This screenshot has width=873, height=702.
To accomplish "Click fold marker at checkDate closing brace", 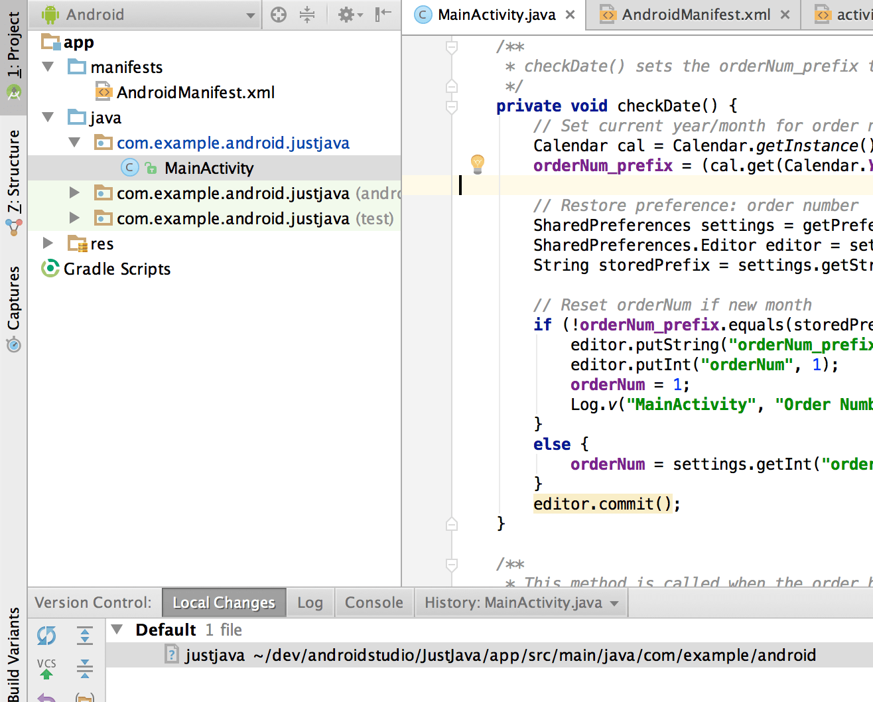I will (x=452, y=524).
